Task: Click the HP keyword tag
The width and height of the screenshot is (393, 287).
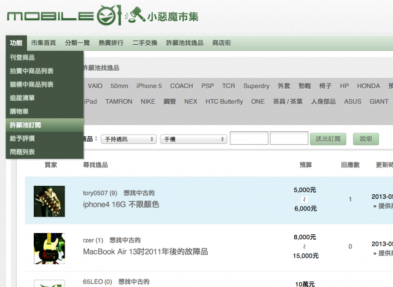Action: (x=344, y=86)
